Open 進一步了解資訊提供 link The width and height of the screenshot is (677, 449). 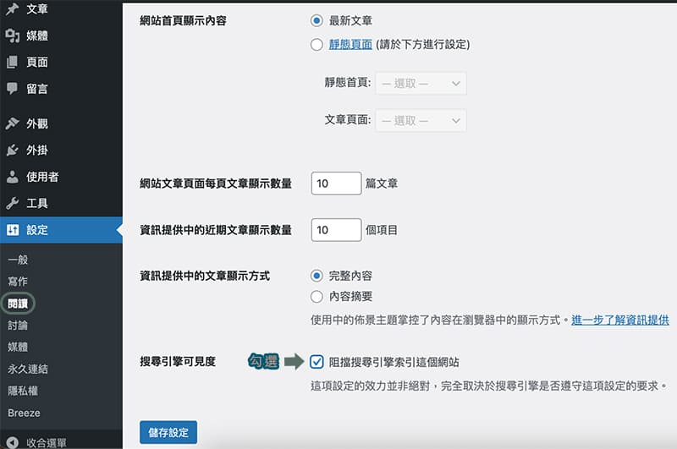620,320
